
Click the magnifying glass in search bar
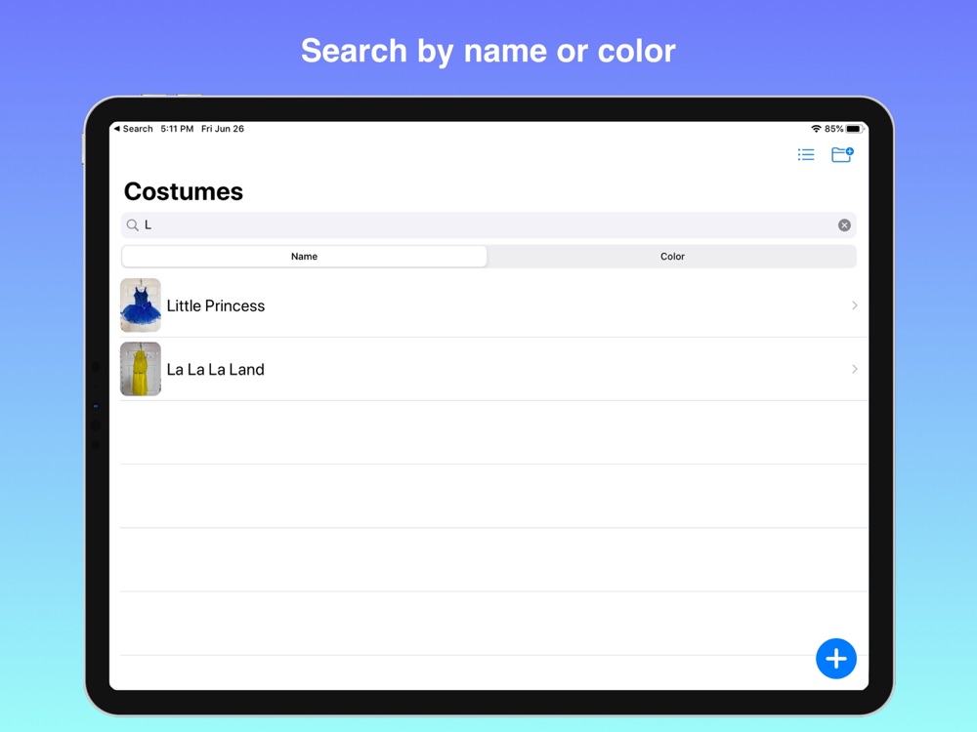133,225
